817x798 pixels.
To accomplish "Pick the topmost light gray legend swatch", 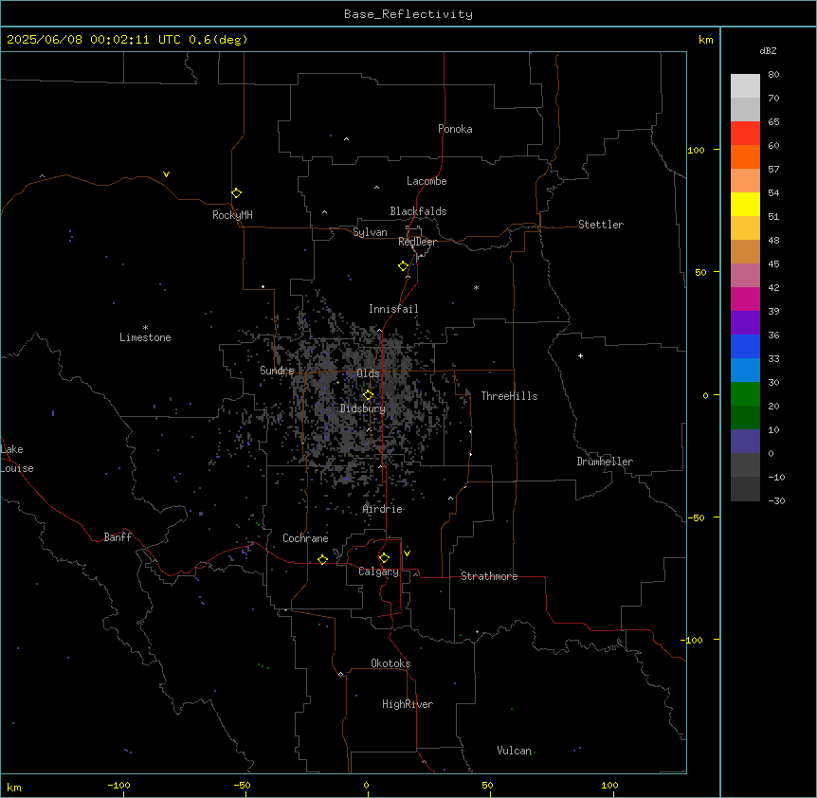I will coord(745,86).
